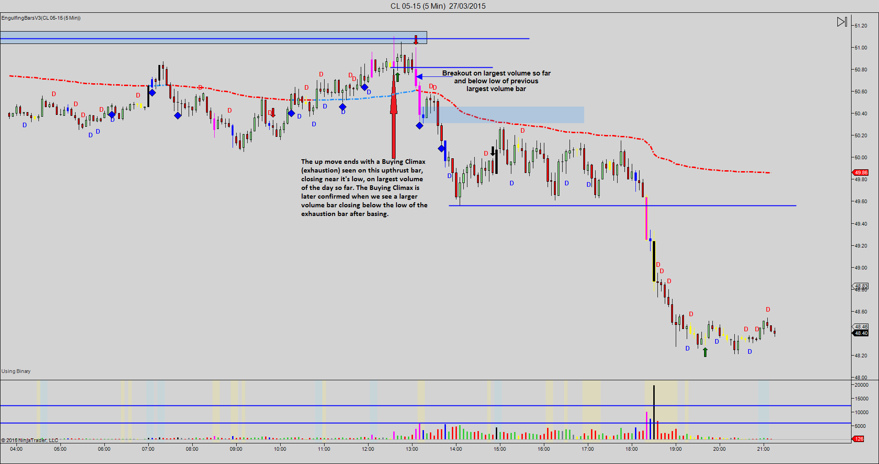The height and width of the screenshot is (464, 879).
Task: Select the blue shaded zone near 50.40
Action: [x=504, y=115]
